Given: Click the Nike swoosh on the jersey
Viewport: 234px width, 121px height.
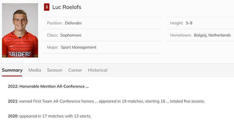Looking at the screenshot, I should (12, 46).
